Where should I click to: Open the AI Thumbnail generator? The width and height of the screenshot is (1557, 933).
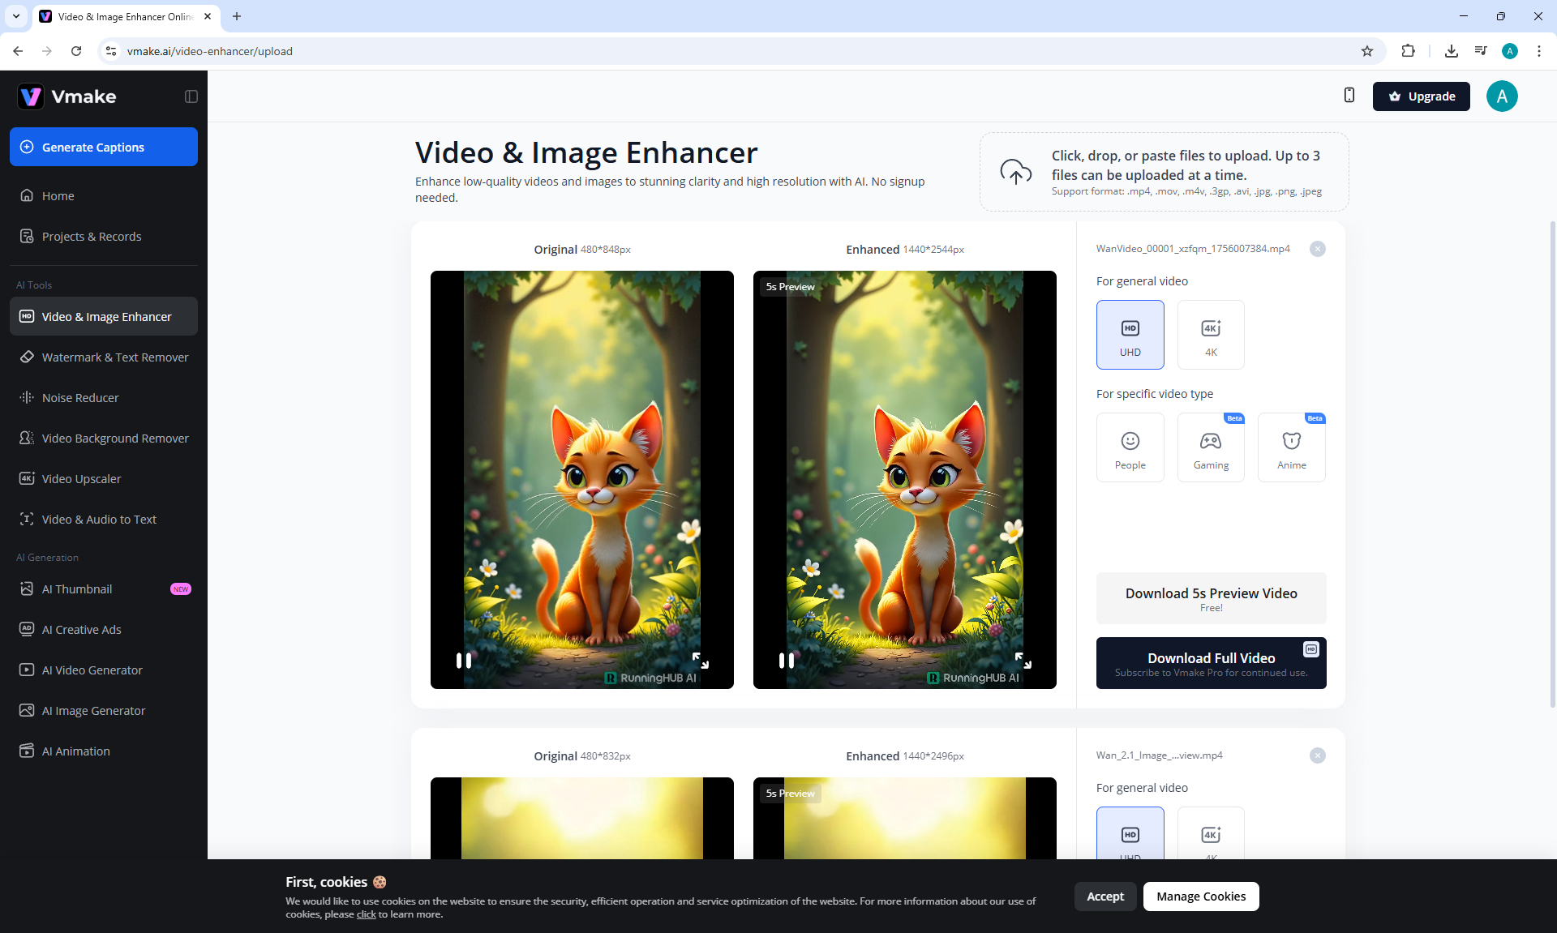click(77, 589)
